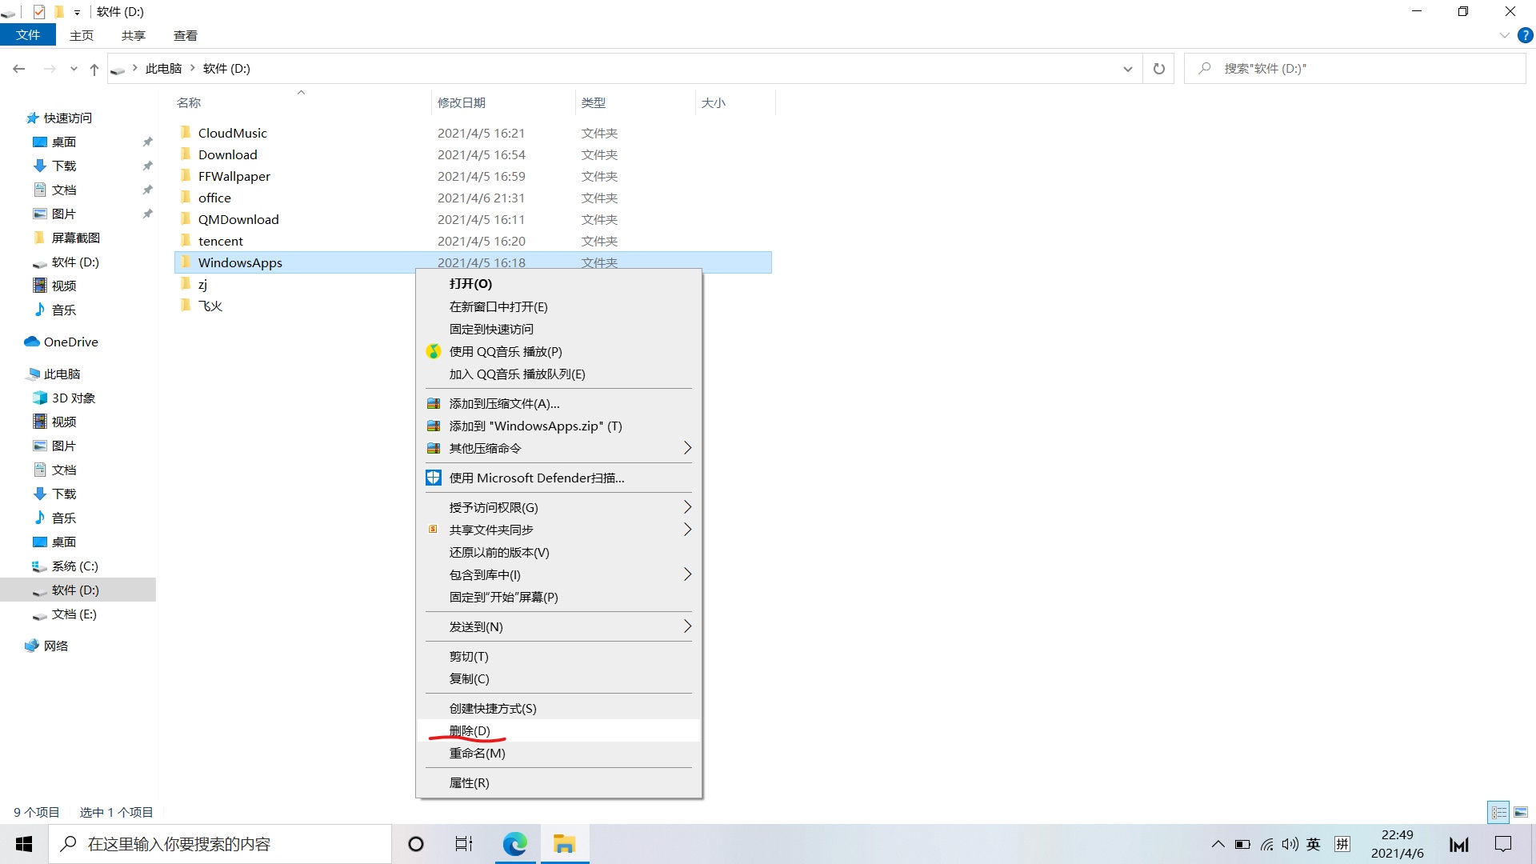The width and height of the screenshot is (1536, 864).
Task: Open the 查看 ribbon tab
Action: pos(185,35)
